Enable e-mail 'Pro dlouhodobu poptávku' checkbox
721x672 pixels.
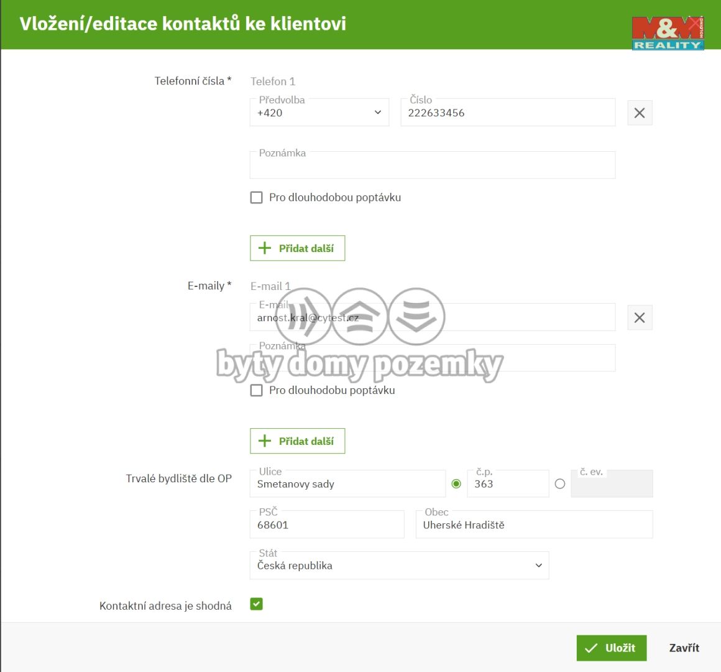point(257,391)
